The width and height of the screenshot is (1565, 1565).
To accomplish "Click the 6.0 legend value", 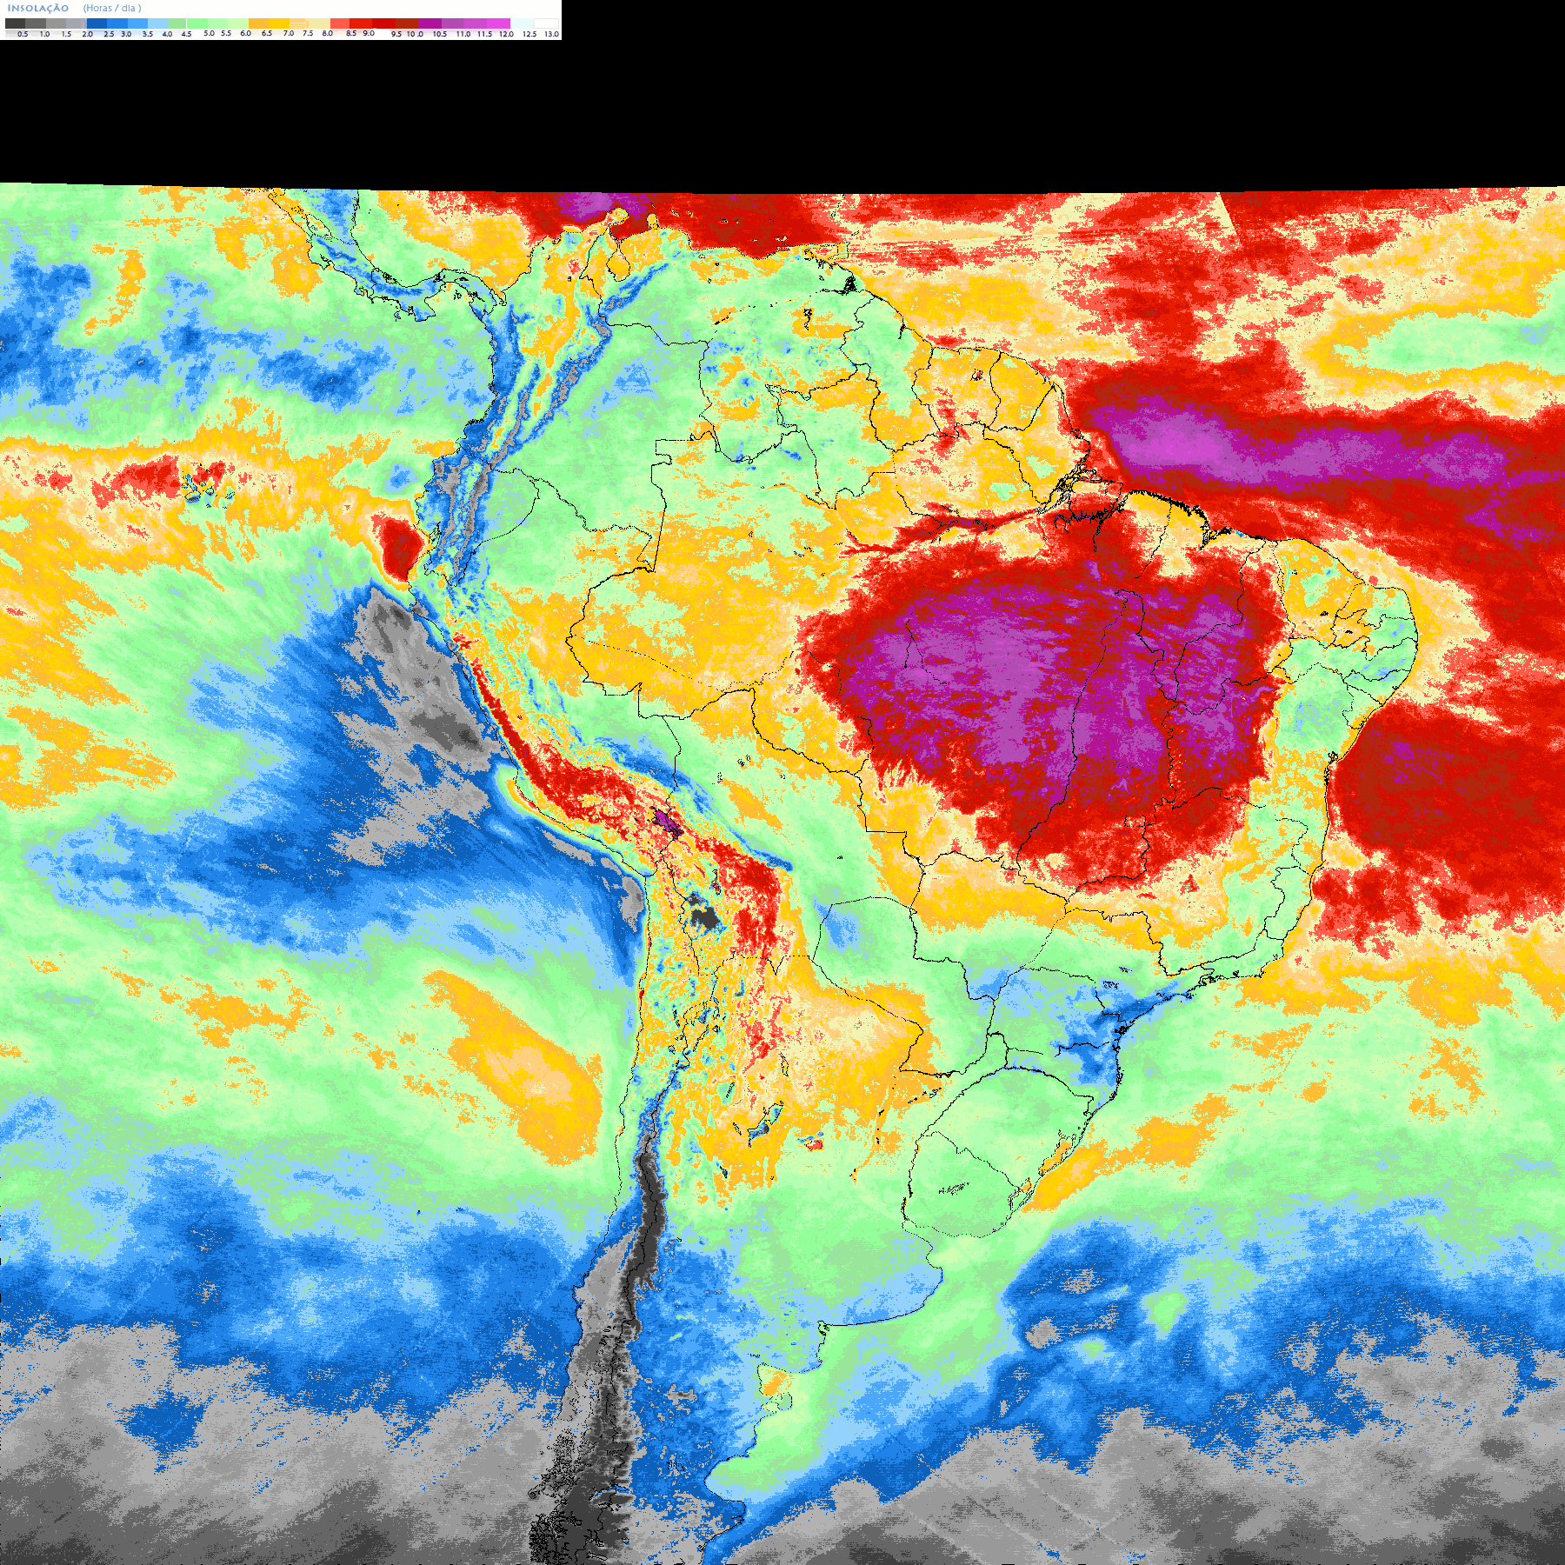I will click(245, 33).
